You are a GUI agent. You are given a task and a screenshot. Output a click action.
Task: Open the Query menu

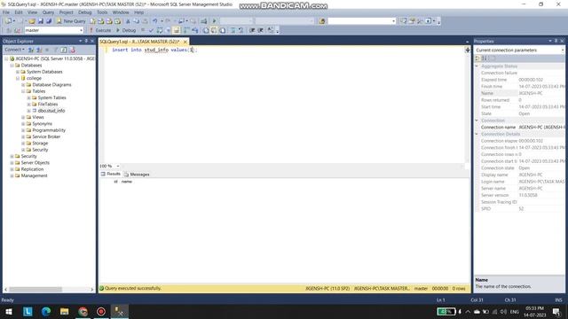(48, 12)
